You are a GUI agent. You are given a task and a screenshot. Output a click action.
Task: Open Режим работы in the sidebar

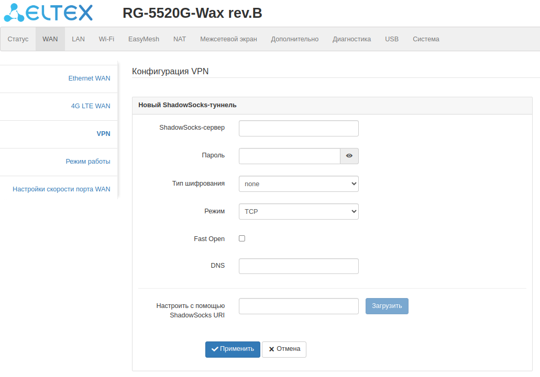coord(88,162)
